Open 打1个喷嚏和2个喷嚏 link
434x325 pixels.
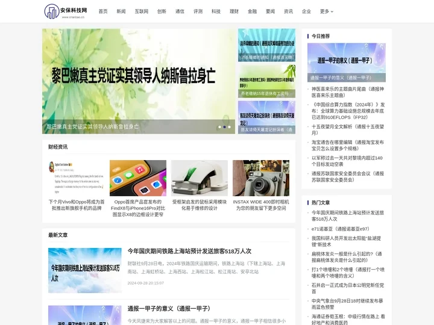coord(348,273)
